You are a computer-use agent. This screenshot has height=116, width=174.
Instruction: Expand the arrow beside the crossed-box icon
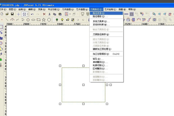tap(28, 14)
